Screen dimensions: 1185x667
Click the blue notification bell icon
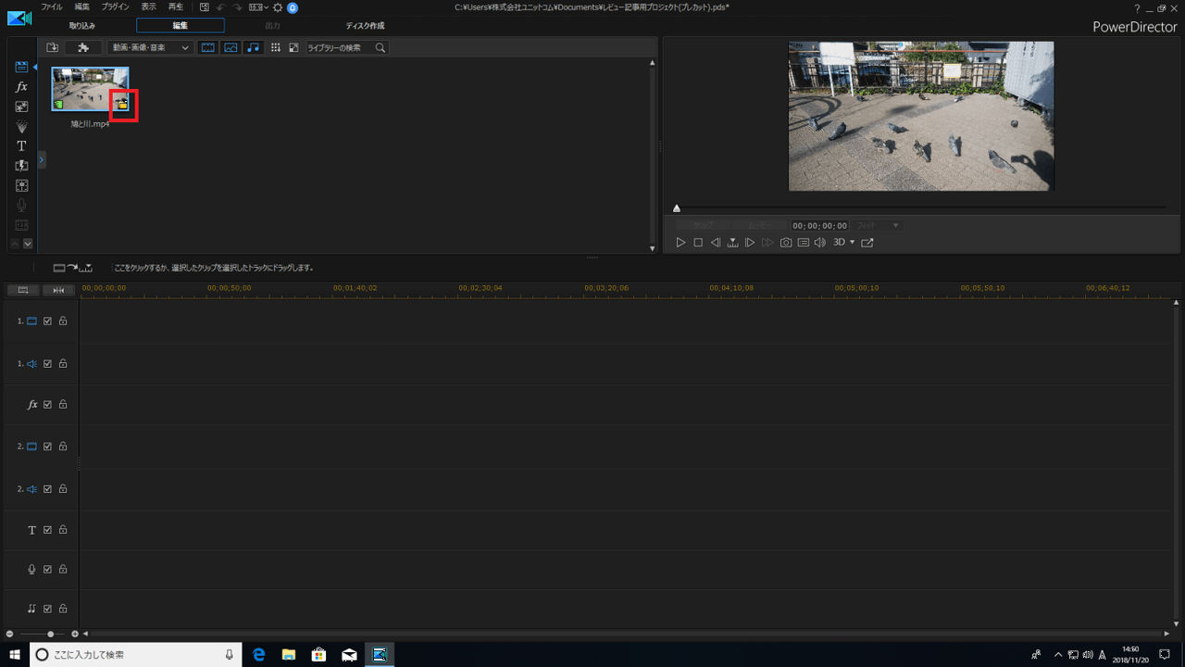(293, 7)
